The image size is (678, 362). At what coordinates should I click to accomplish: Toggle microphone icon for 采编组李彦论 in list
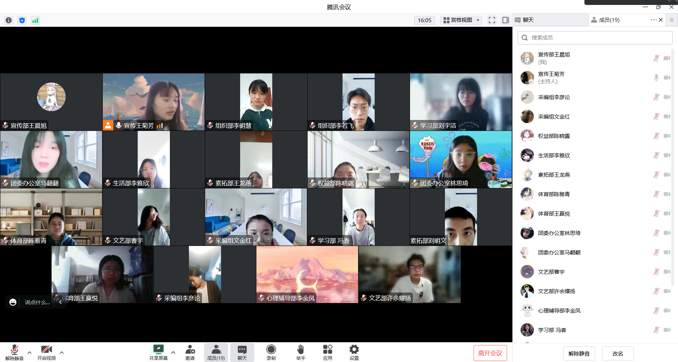click(656, 97)
